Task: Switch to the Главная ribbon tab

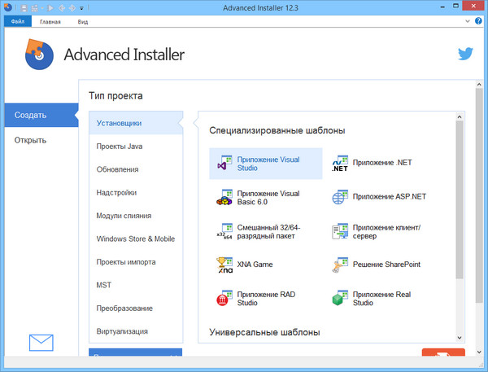Action: pyautogui.click(x=50, y=22)
